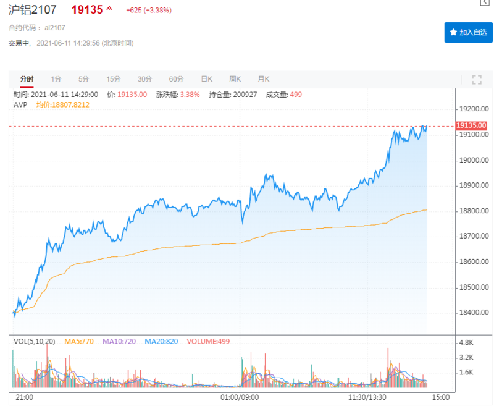Click the MA5:770 indicator label
Screen dimensions: 494x406
tap(78, 341)
